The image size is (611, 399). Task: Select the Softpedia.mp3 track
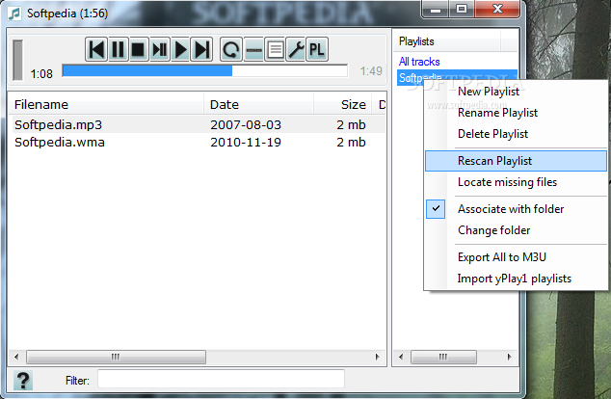58,124
